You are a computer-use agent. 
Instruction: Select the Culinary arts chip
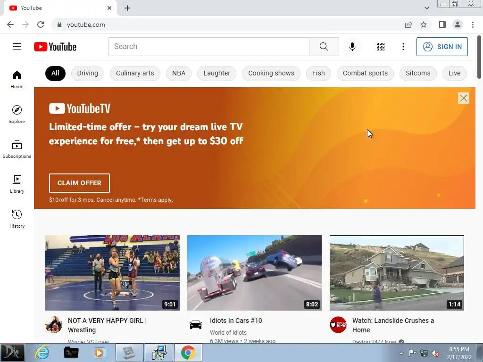click(x=135, y=73)
